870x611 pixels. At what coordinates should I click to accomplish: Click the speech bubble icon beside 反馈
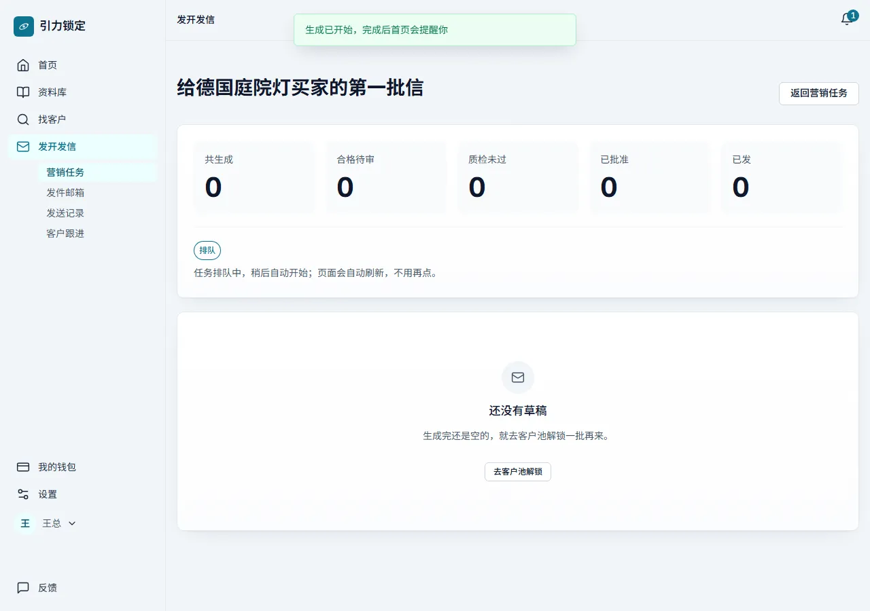pyautogui.click(x=23, y=588)
